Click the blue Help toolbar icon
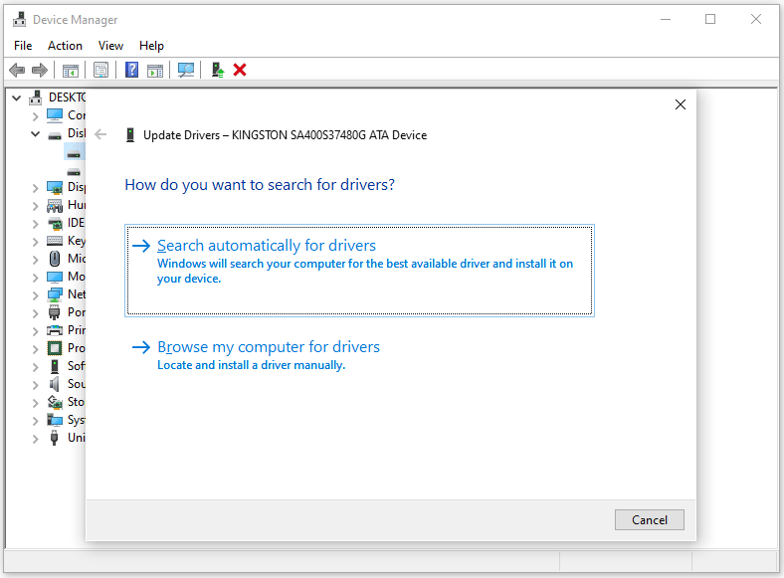784x578 pixels. click(131, 70)
